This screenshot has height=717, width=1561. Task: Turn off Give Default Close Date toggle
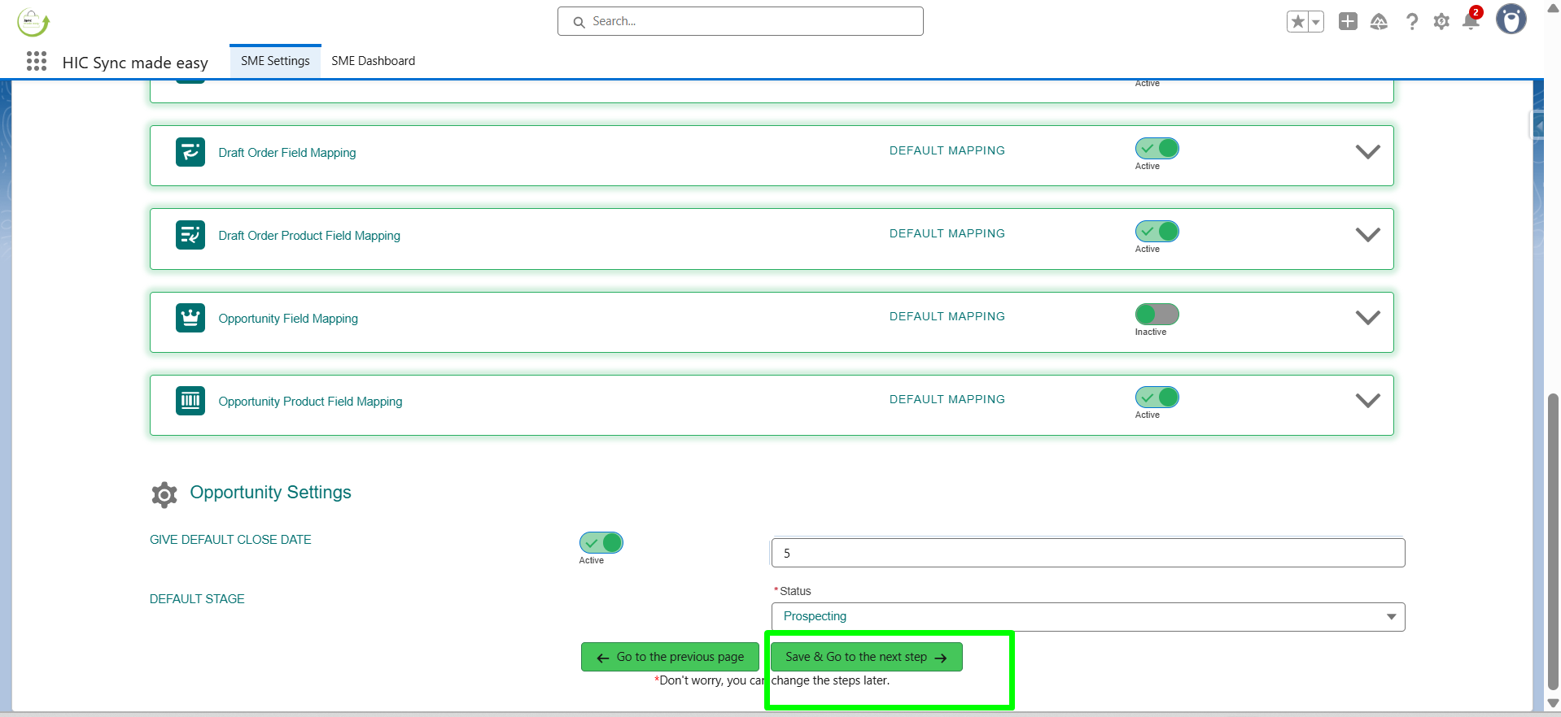point(601,543)
